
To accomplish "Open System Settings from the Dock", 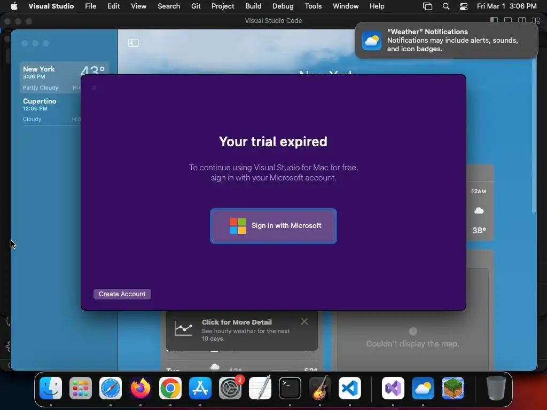I will pos(230,388).
